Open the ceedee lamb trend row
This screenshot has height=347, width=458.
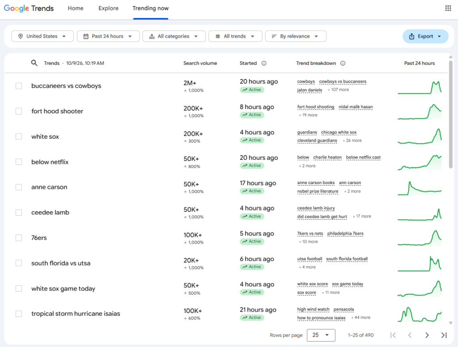(x=226, y=213)
